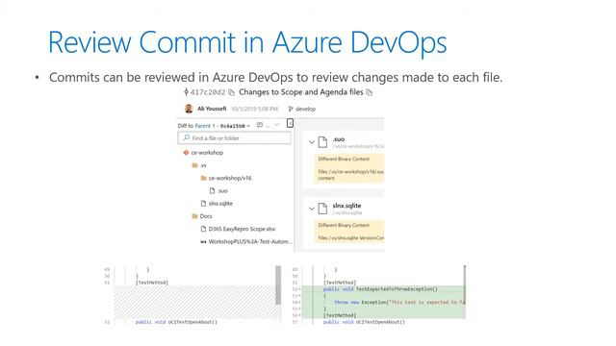Focus the Find a file or folder box
616x346 pixels.
tap(235, 138)
